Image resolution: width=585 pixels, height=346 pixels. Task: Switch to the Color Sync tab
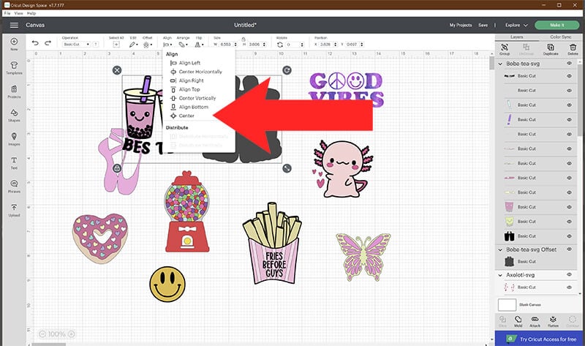click(x=560, y=37)
